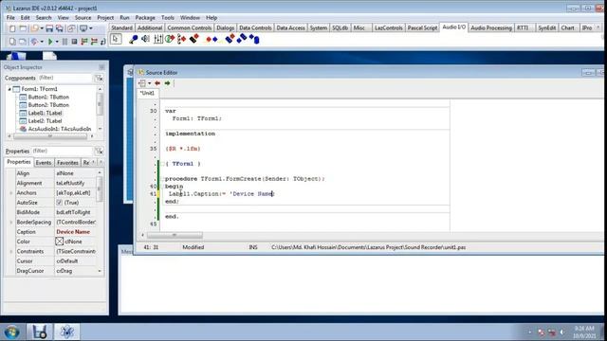
Task: Click the Cursor property value crDefault
Action: [67, 261]
